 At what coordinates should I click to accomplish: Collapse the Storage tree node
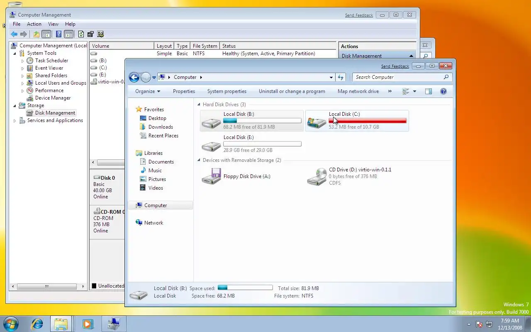[15, 106]
